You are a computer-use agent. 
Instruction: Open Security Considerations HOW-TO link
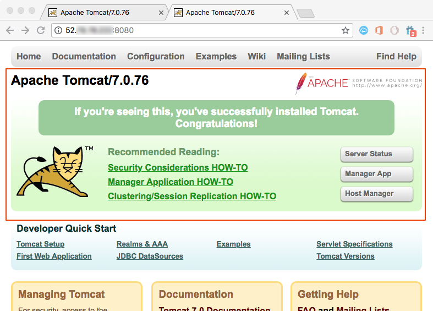(x=178, y=167)
